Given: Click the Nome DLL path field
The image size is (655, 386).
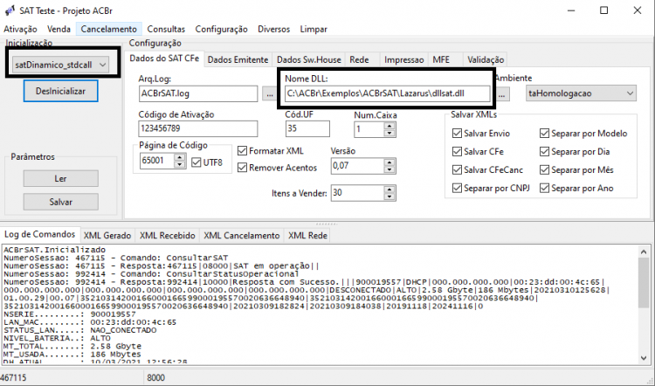Looking at the screenshot, I should (387, 93).
